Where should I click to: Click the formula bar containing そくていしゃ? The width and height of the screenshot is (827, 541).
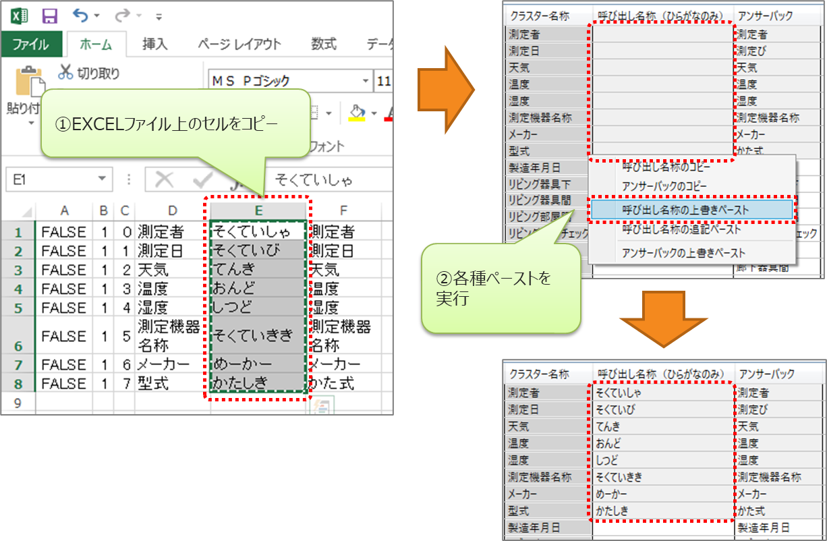(x=324, y=180)
